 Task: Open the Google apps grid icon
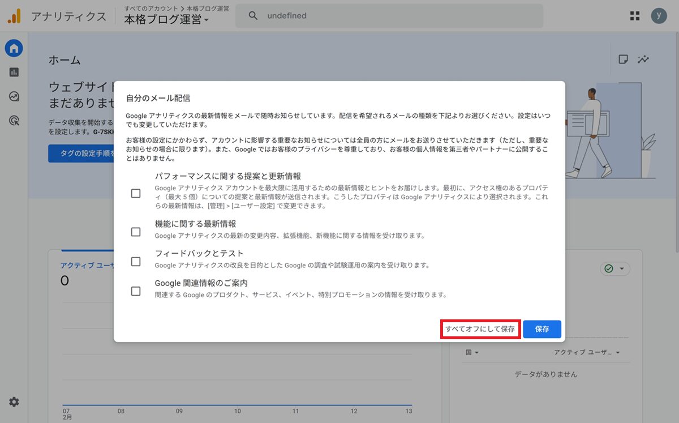[x=635, y=16]
